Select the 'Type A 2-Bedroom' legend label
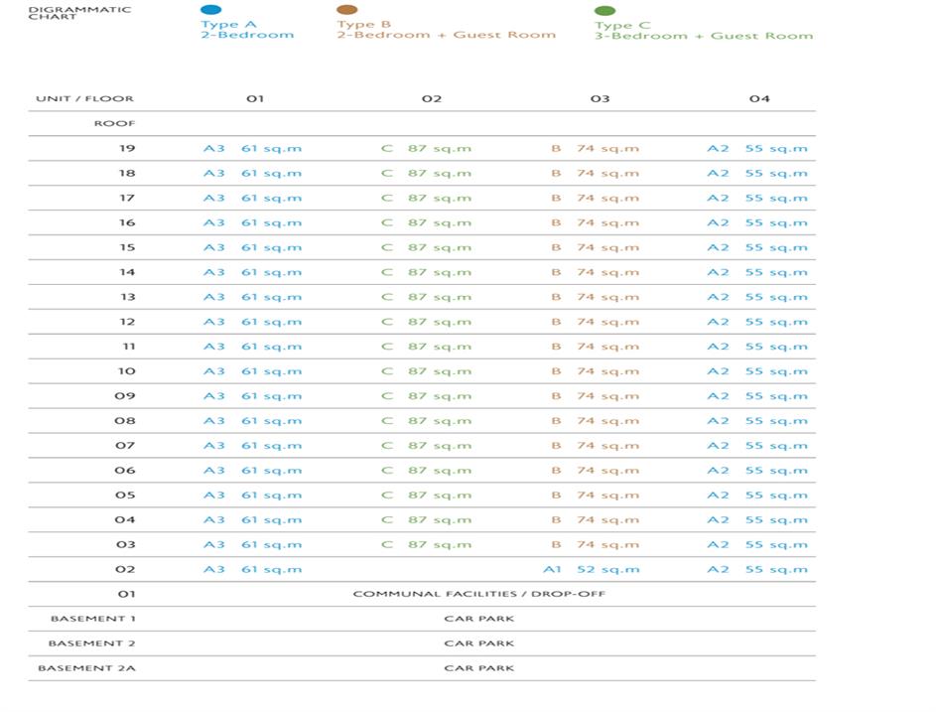This screenshot has height=712, width=936. coord(247,30)
